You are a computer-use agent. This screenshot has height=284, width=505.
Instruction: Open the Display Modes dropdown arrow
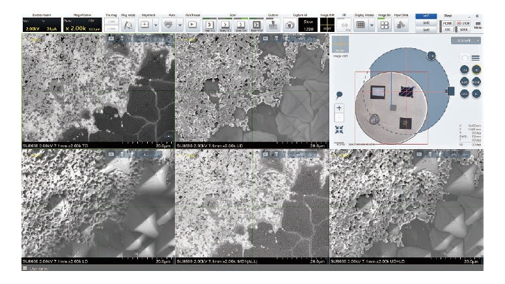coord(372,24)
